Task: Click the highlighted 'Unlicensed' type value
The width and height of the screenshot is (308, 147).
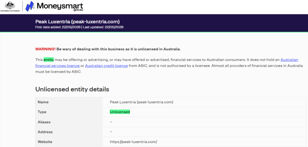Action: point(120,112)
